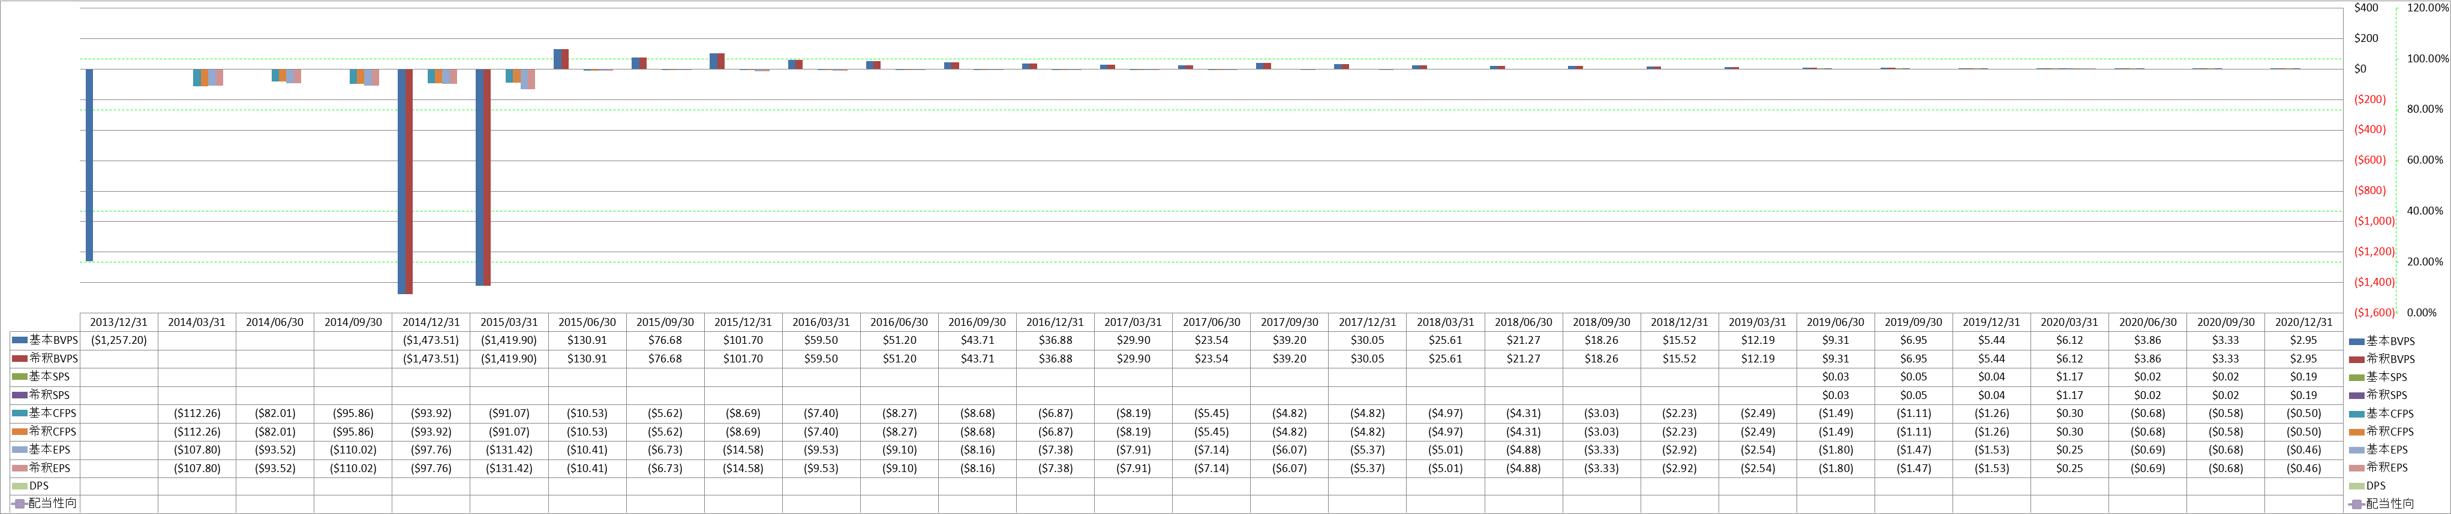The height and width of the screenshot is (514, 2451).
Task: Click the ($1,000) red axis label
Action: 2374,220
